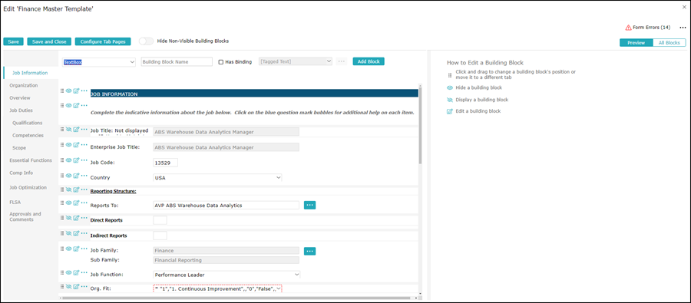Show the hidden Org. Fit block
Viewport: 691px width, 303px height.
69,287
